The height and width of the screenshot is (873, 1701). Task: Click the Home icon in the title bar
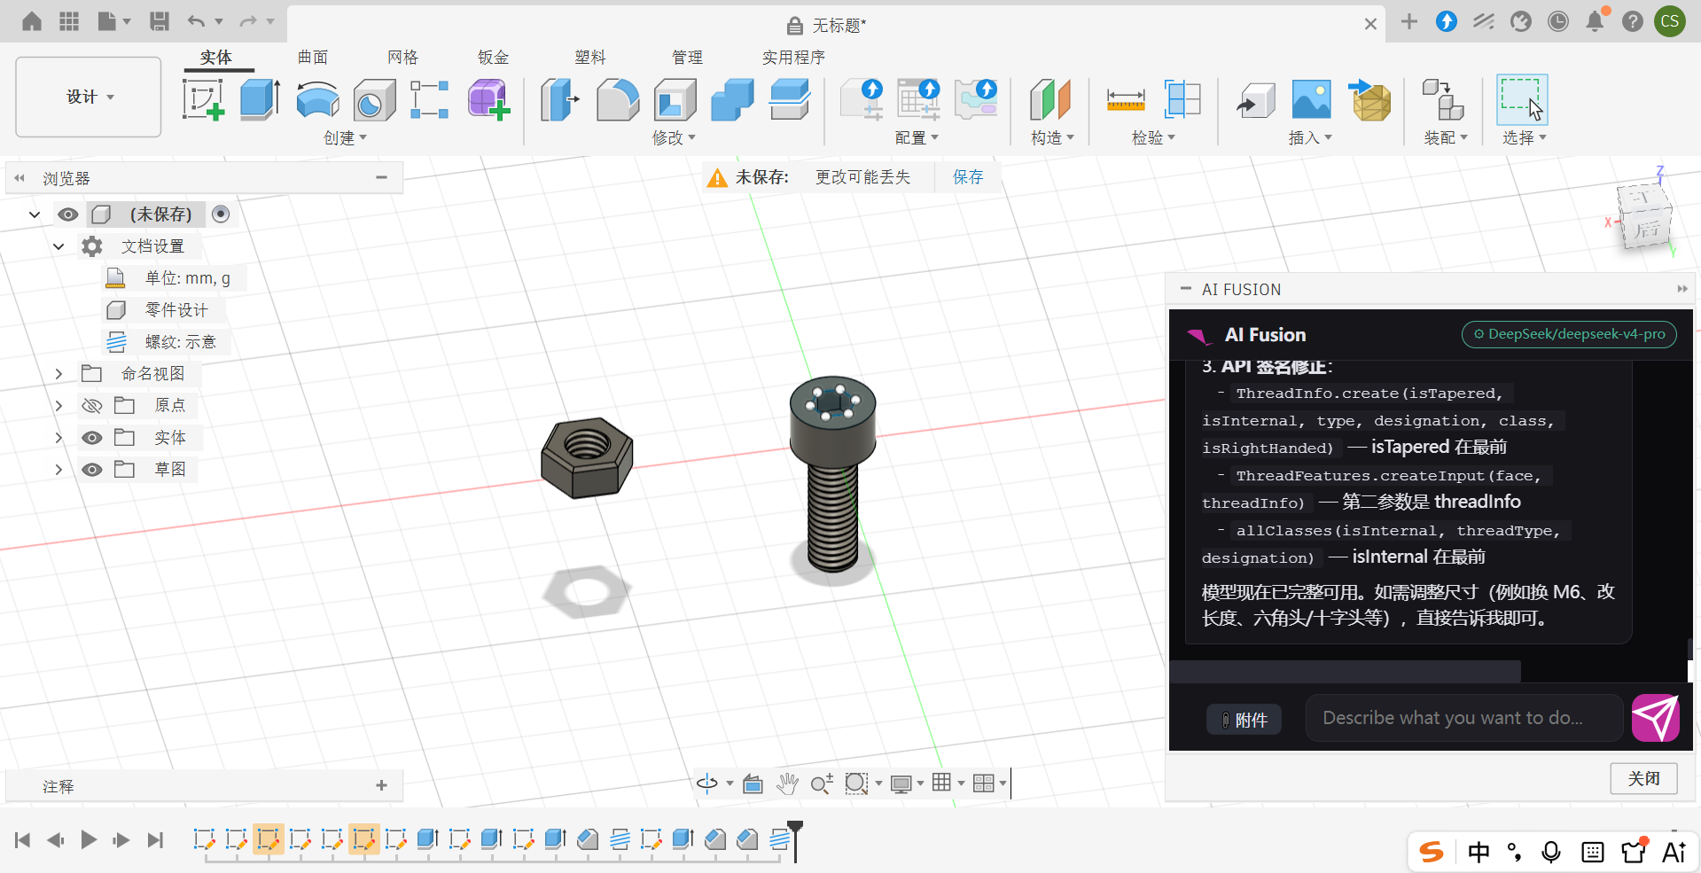coord(32,21)
